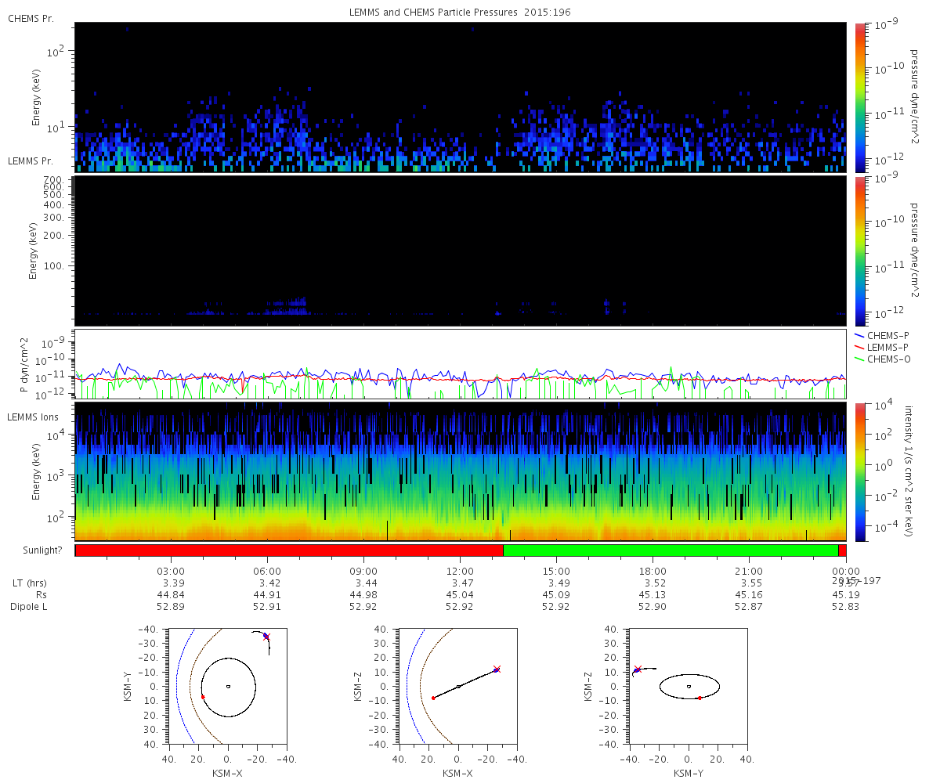Click the red X marker in KSM-Y/KSM-Z plot
Viewport: 940px width, 783px height.
638,669
